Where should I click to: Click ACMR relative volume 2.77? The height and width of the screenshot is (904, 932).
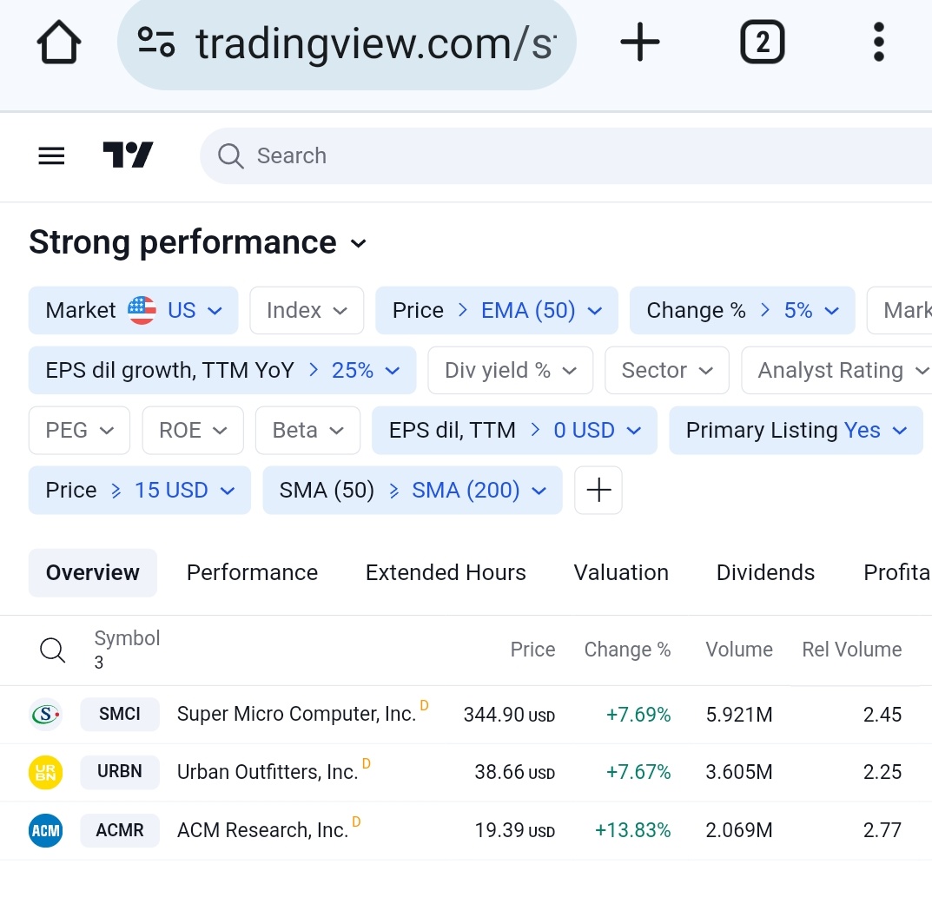coord(882,830)
